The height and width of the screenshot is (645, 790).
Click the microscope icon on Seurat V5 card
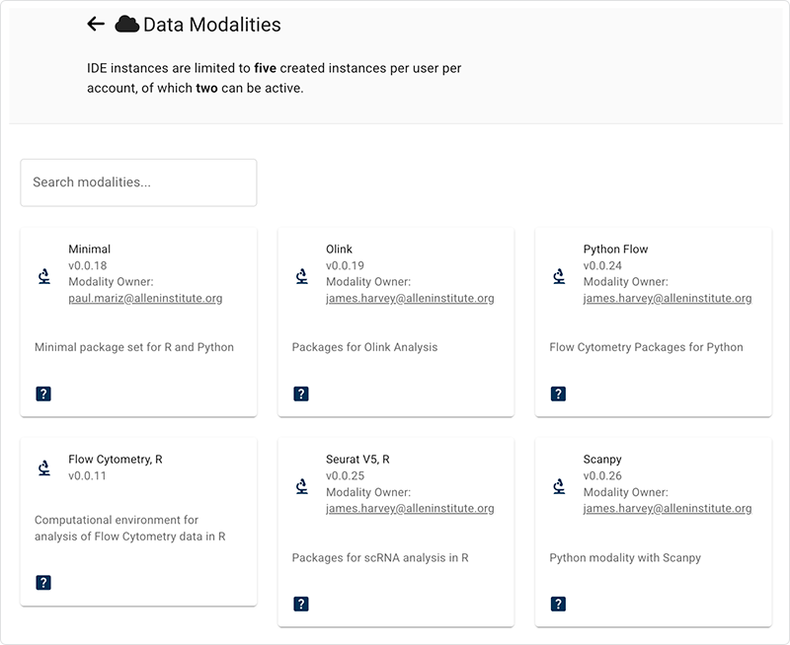302,486
